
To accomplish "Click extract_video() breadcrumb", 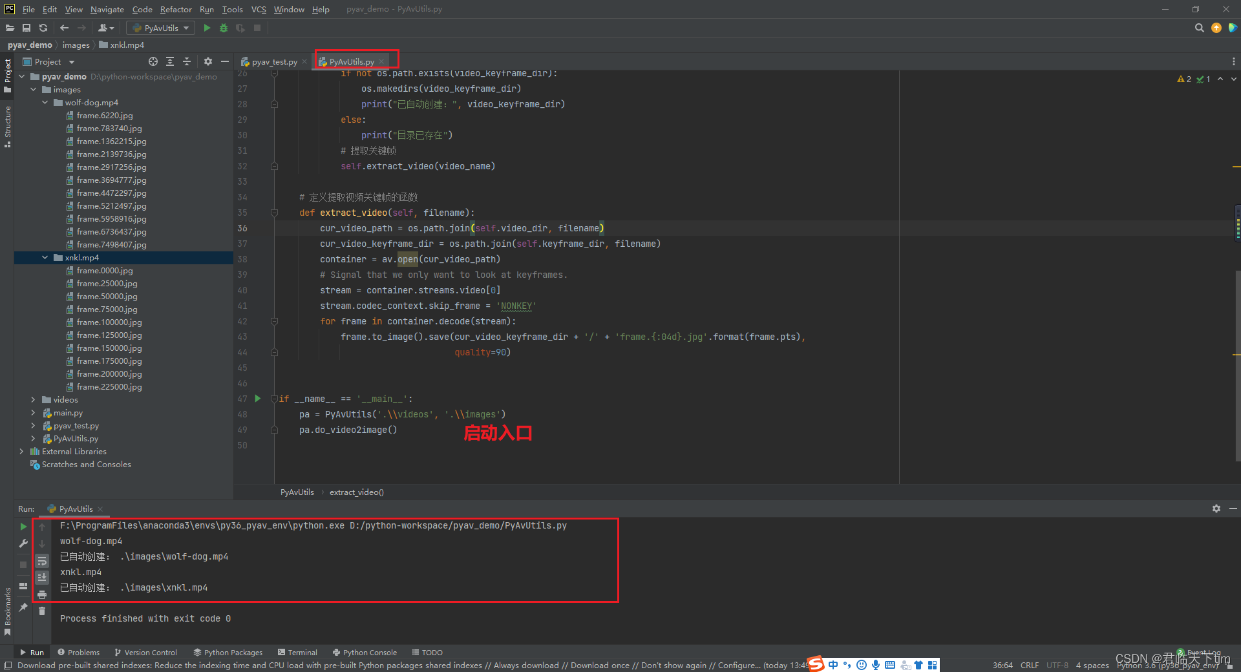I will (x=357, y=492).
